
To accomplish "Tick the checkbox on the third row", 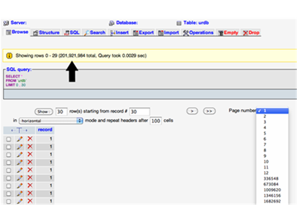I will pyautogui.click(x=9, y=154).
